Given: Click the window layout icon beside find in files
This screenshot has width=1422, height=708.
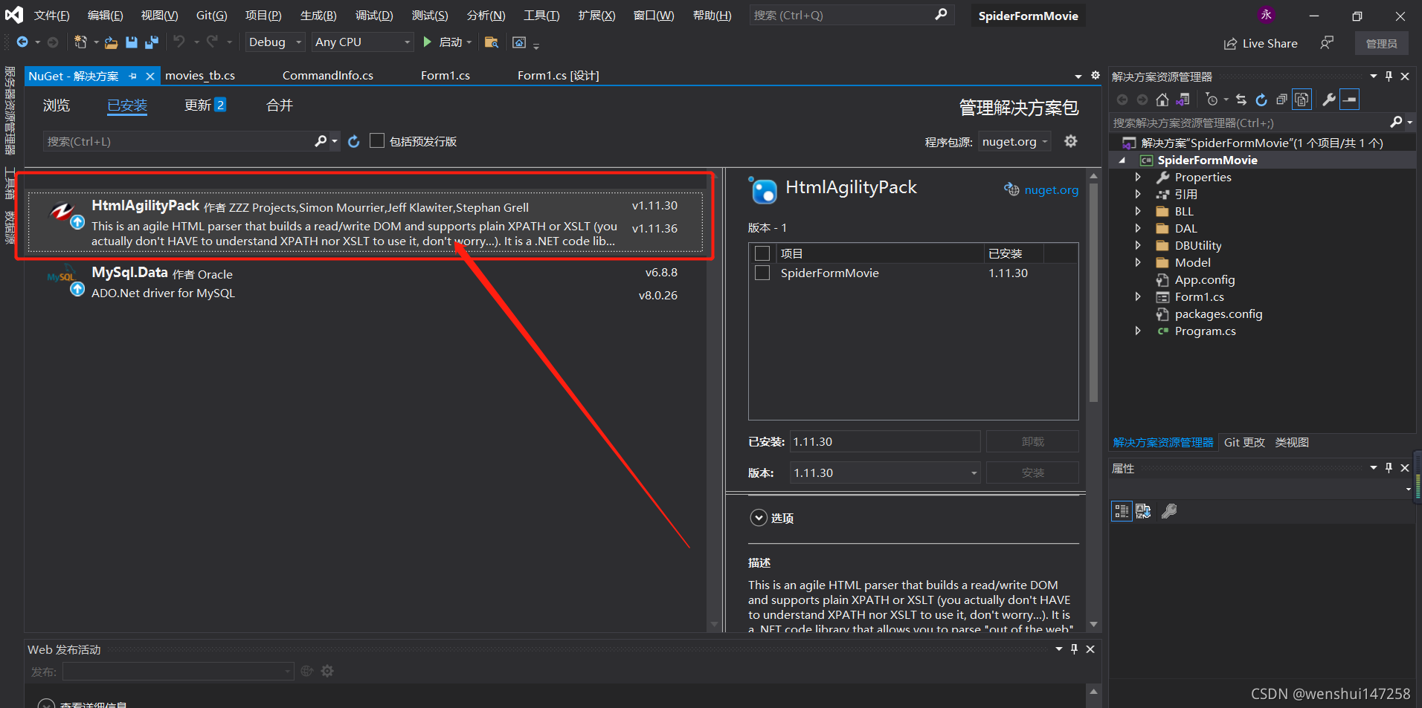Looking at the screenshot, I should coord(519,42).
